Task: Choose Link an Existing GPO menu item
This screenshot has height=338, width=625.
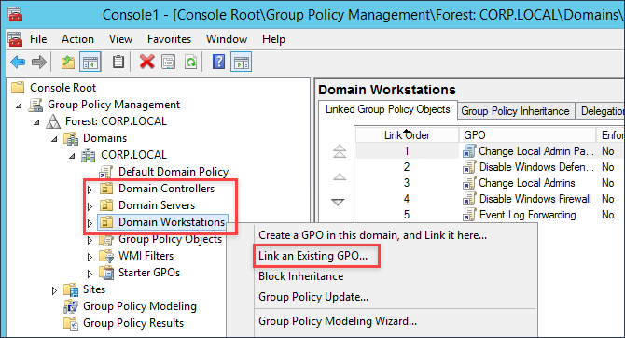Action: point(313,256)
